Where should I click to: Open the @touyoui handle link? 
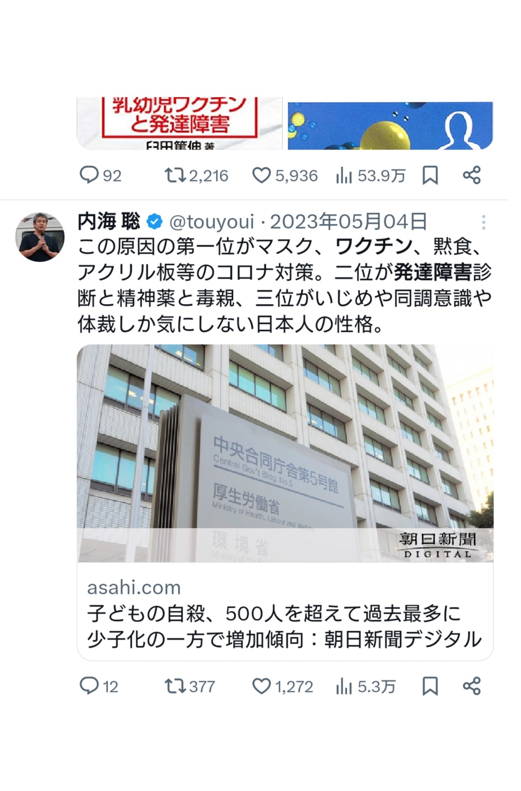[x=212, y=222]
